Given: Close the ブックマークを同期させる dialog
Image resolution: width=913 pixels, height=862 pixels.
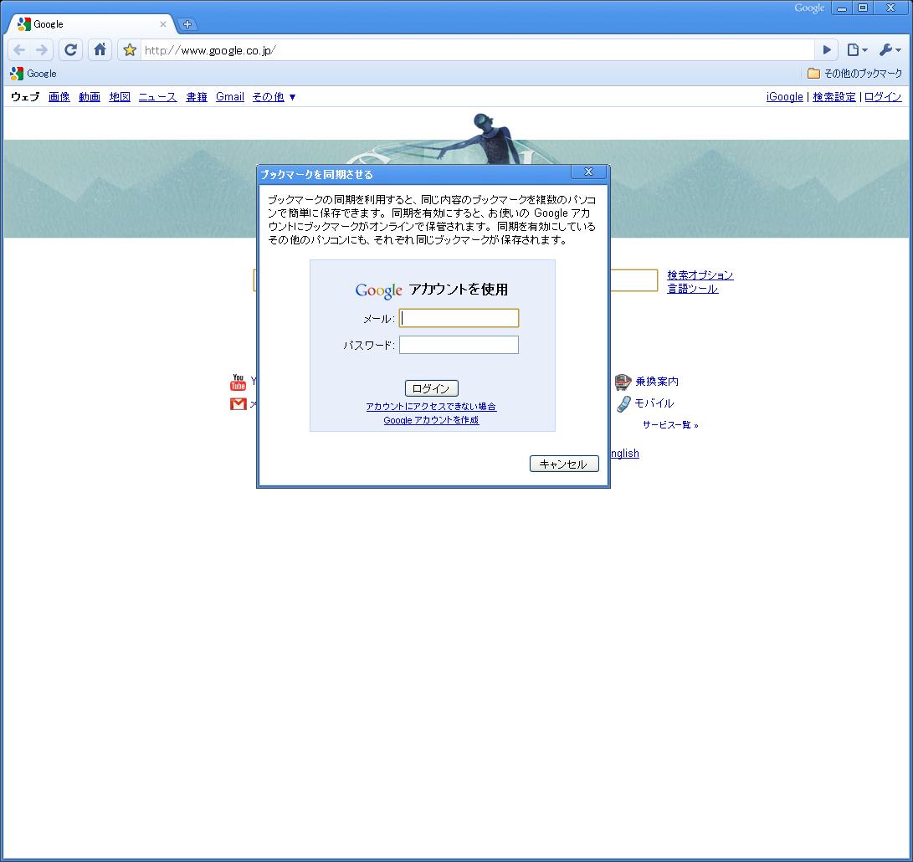Looking at the screenshot, I should (x=588, y=172).
